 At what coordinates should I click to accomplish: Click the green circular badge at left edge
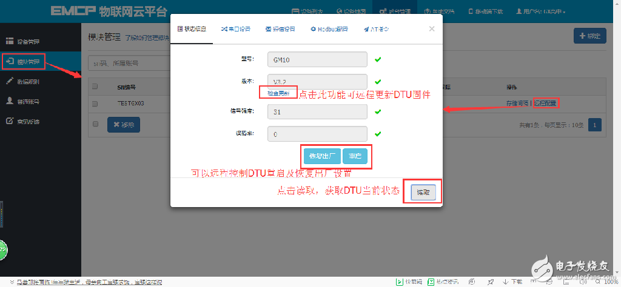[x=3, y=249]
